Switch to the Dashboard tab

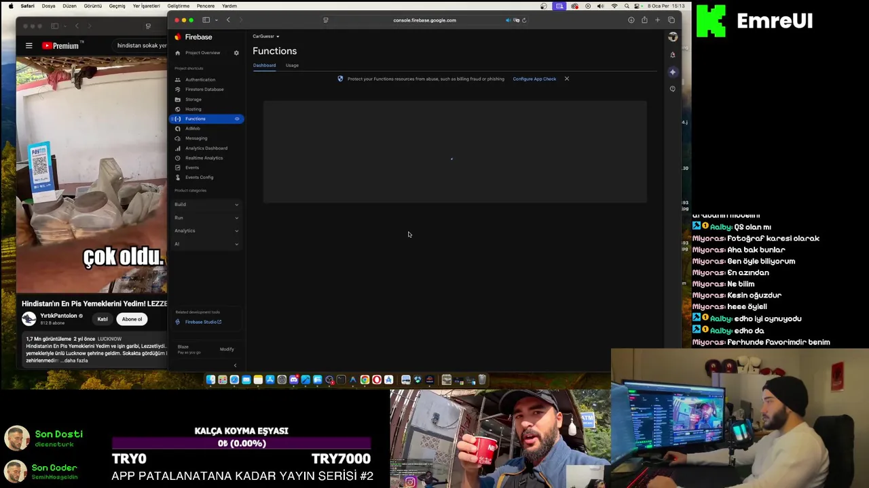pyautogui.click(x=264, y=65)
